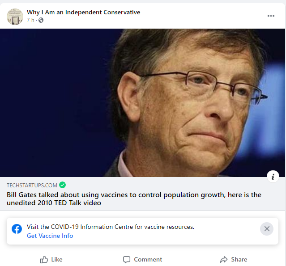Image resolution: width=286 pixels, height=266 pixels.
Task: Open the post options three-dot menu
Action: 271,16
